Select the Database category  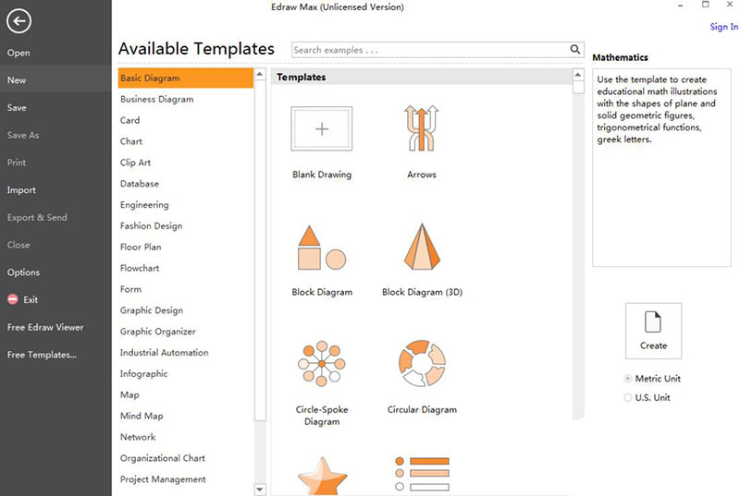(140, 184)
